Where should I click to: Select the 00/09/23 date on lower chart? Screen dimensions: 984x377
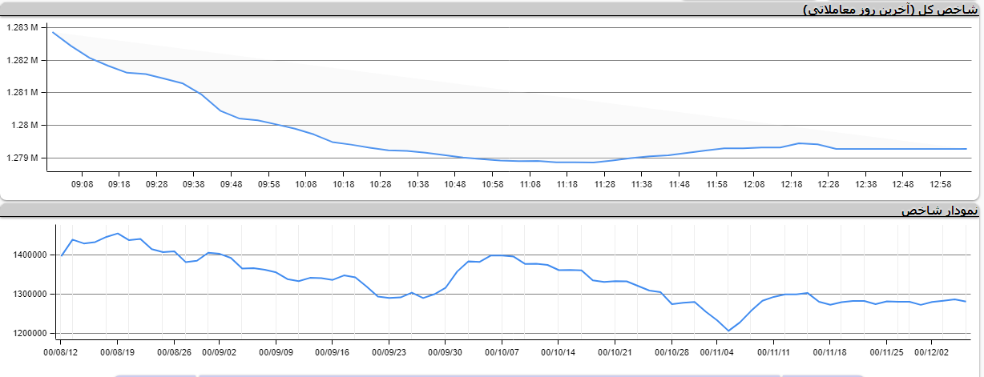coord(389,351)
